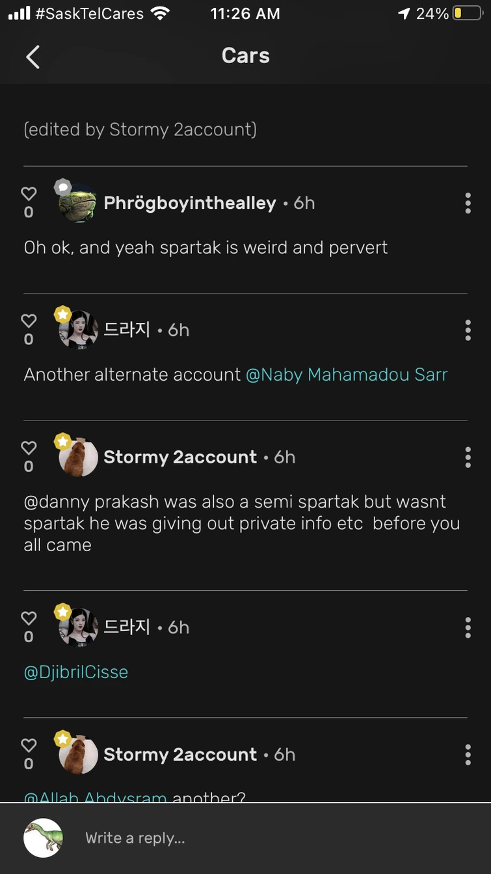Screen dimensions: 491x874
Task: Open three-dot menu on @DjibrilCisse comment
Action: coord(468,627)
